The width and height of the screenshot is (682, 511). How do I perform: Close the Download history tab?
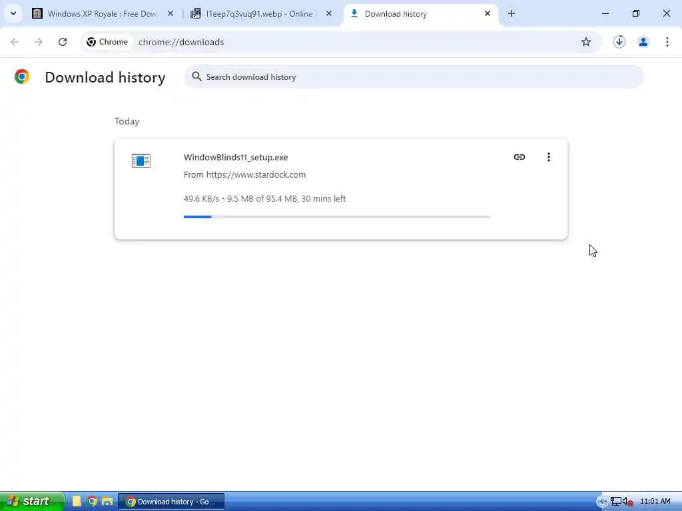point(487,14)
